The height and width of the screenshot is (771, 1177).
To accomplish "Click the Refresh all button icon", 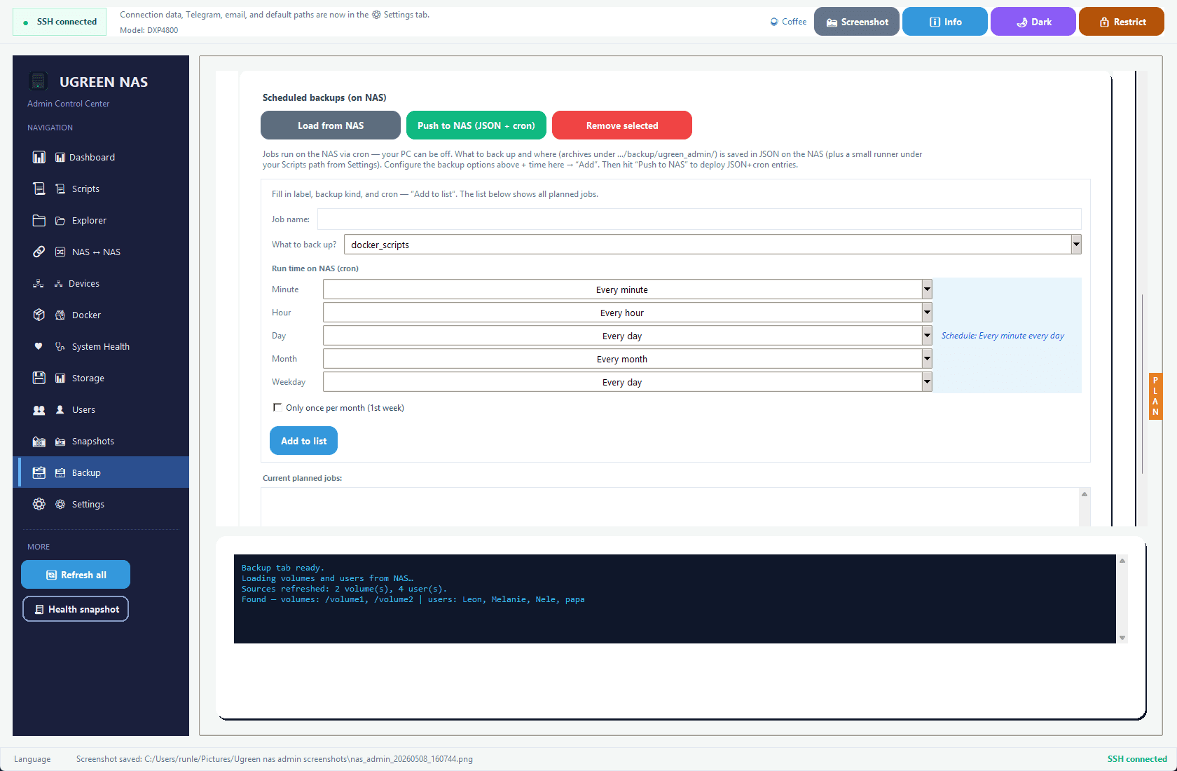I will pos(51,575).
